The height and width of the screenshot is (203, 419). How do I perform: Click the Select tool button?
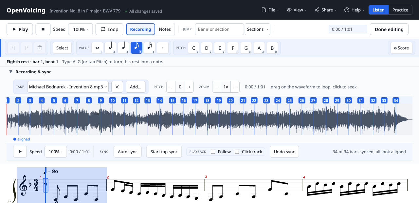(x=62, y=48)
